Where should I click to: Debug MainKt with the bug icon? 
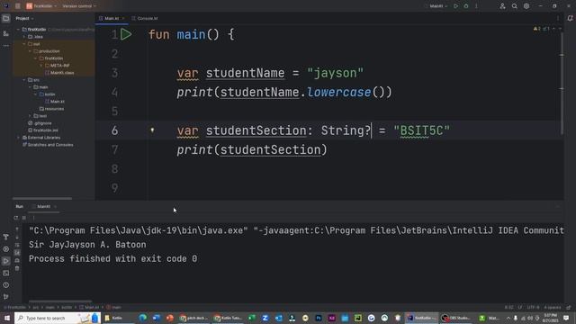pos(466,6)
